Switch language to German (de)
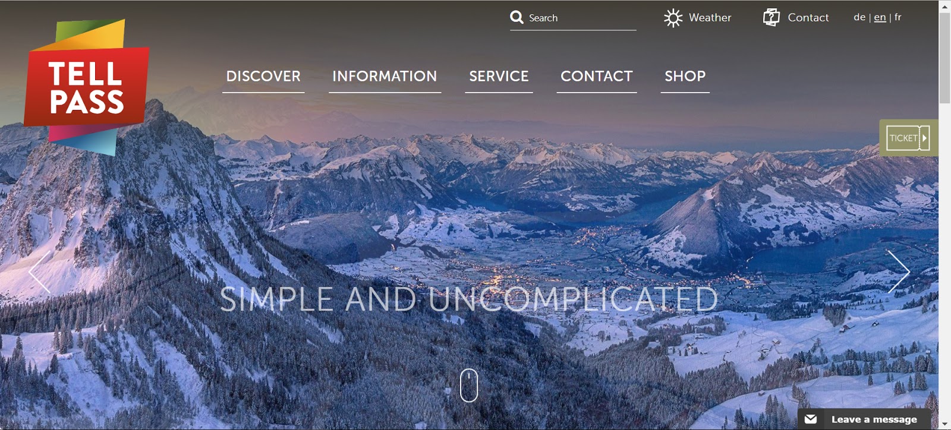The height and width of the screenshot is (430, 951). pyautogui.click(x=859, y=17)
